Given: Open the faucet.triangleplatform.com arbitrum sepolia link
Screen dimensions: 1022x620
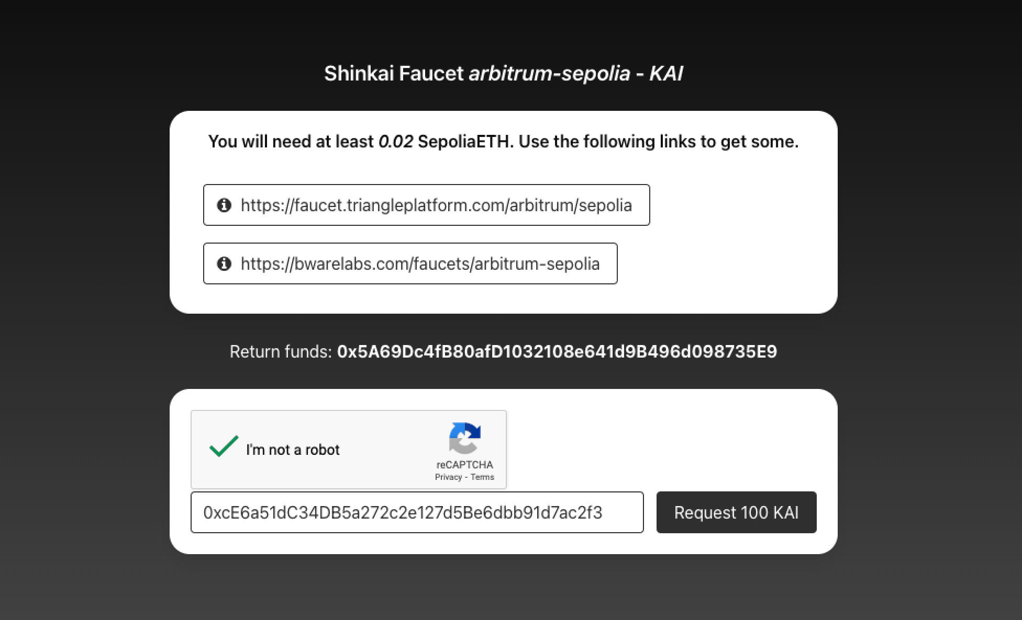Looking at the screenshot, I should [x=437, y=205].
